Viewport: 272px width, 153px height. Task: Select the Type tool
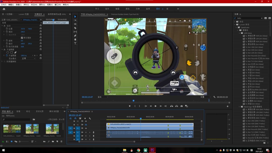[x=75, y=43]
